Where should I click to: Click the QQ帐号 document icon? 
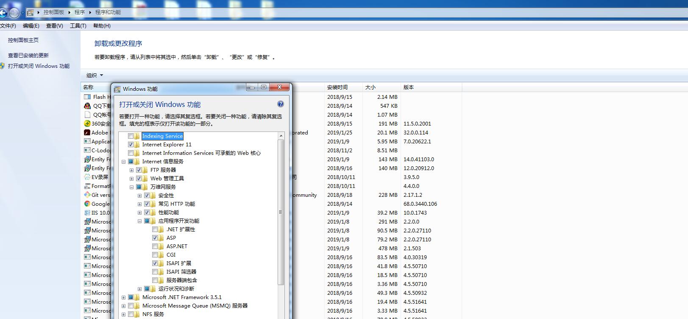coord(87,115)
